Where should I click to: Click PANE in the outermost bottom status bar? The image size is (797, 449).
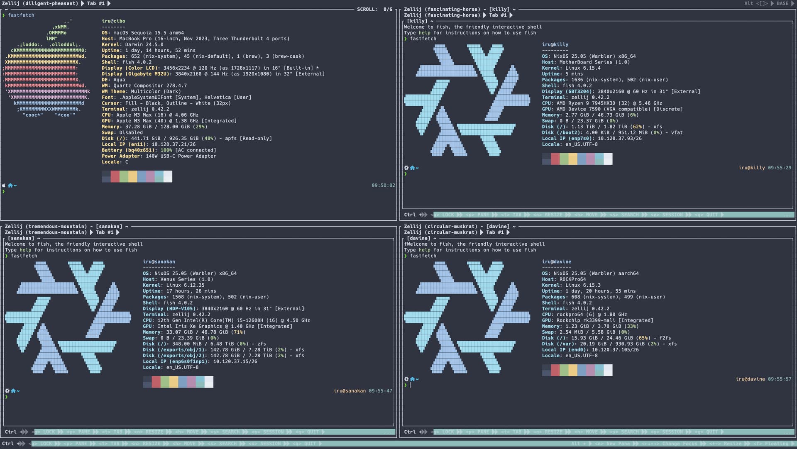tap(81, 444)
